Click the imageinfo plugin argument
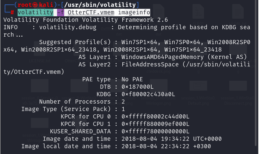 pos(134,12)
